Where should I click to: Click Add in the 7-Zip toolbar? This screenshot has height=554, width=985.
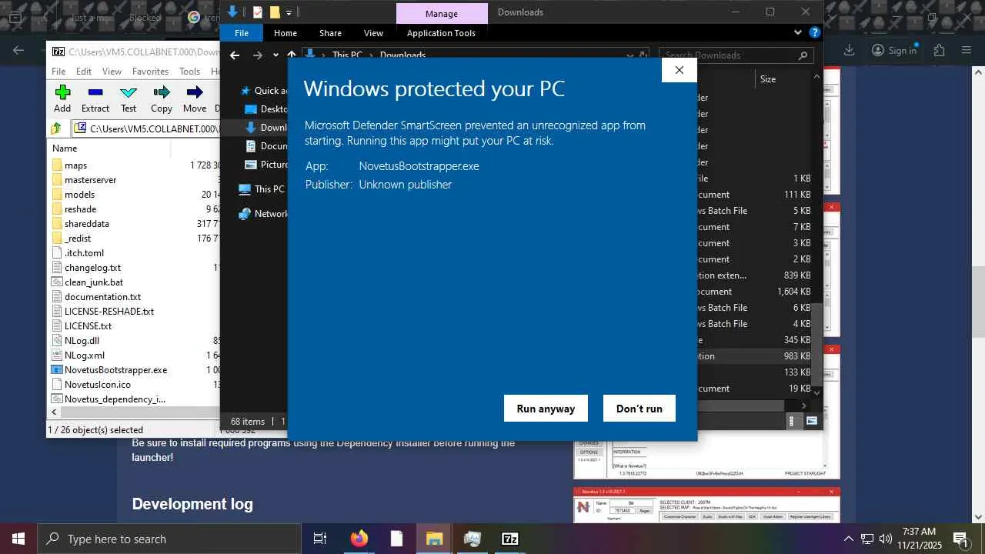[x=62, y=99]
